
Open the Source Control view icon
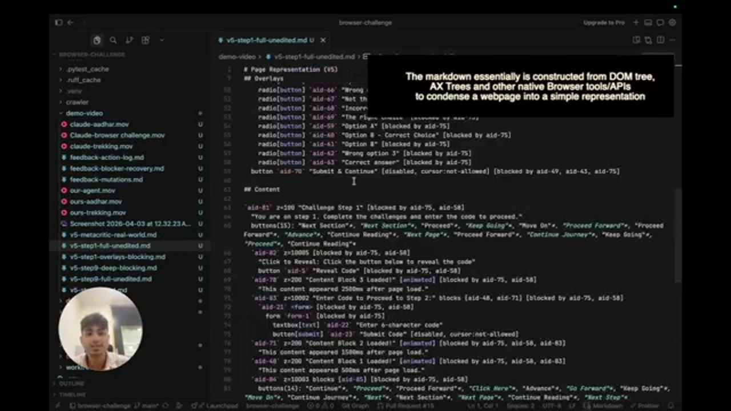(129, 40)
